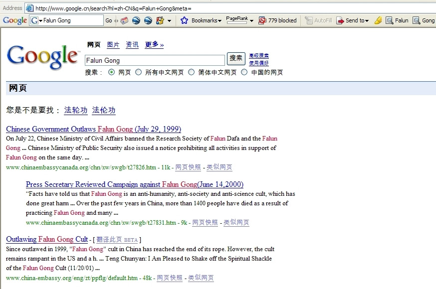Open the 使用偏好 preferences link
436x289 pixels.
[259, 63]
